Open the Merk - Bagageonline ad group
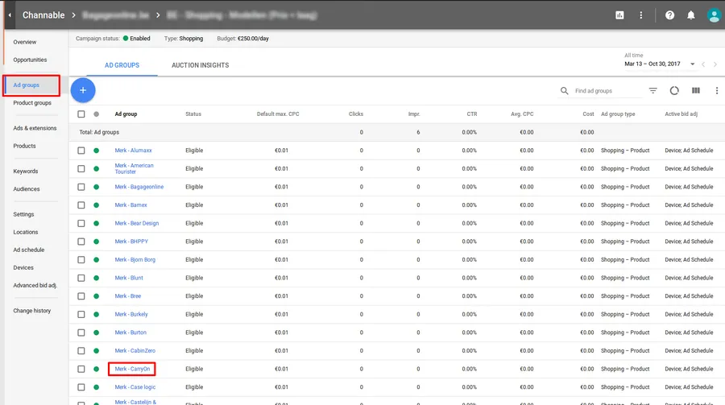Viewport: 725px width, 405px height. coord(139,187)
